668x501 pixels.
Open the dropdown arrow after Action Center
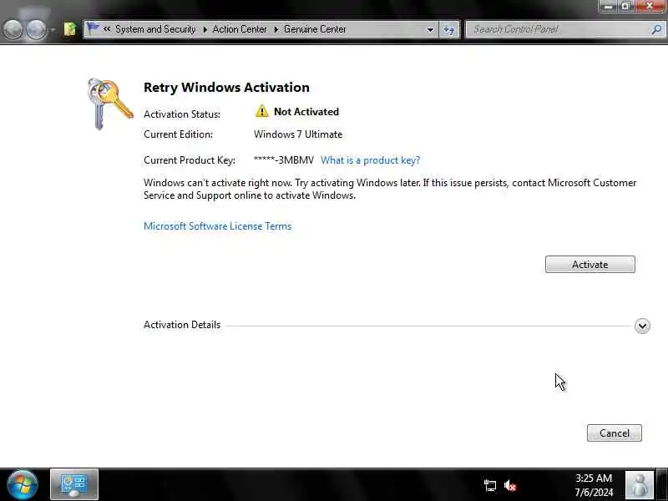tap(276, 29)
